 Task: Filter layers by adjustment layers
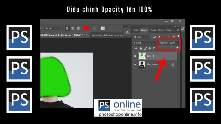[159, 37]
